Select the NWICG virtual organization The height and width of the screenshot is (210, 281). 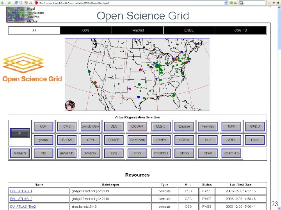point(90,153)
